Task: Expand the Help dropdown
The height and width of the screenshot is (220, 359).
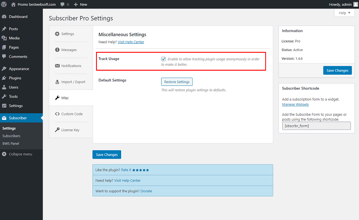Action: tap(344, 13)
